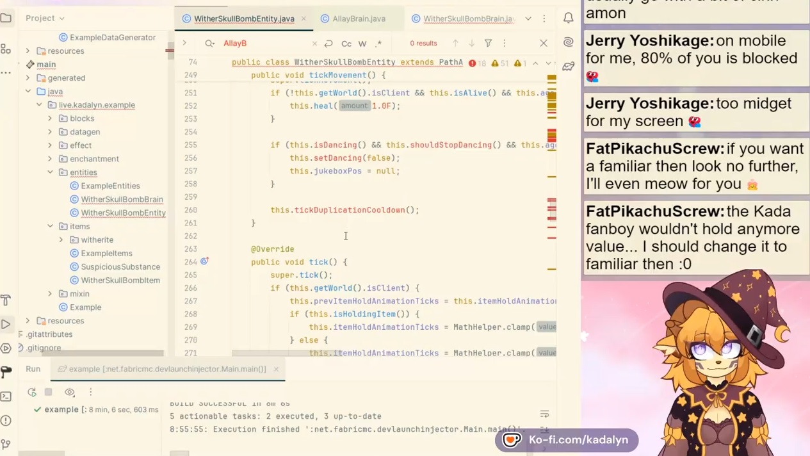Jump to the previous search occurrence arrow
Screen dimensions: 810x456
pyautogui.click(x=455, y=44)
